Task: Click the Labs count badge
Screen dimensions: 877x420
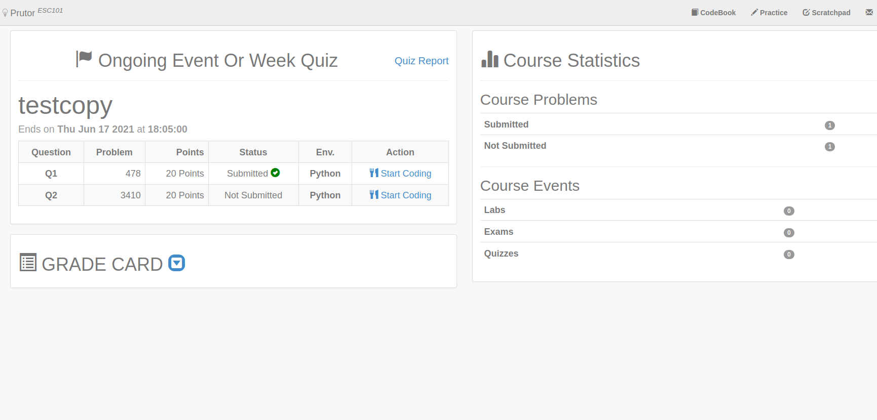Action: tap(789, 211)
